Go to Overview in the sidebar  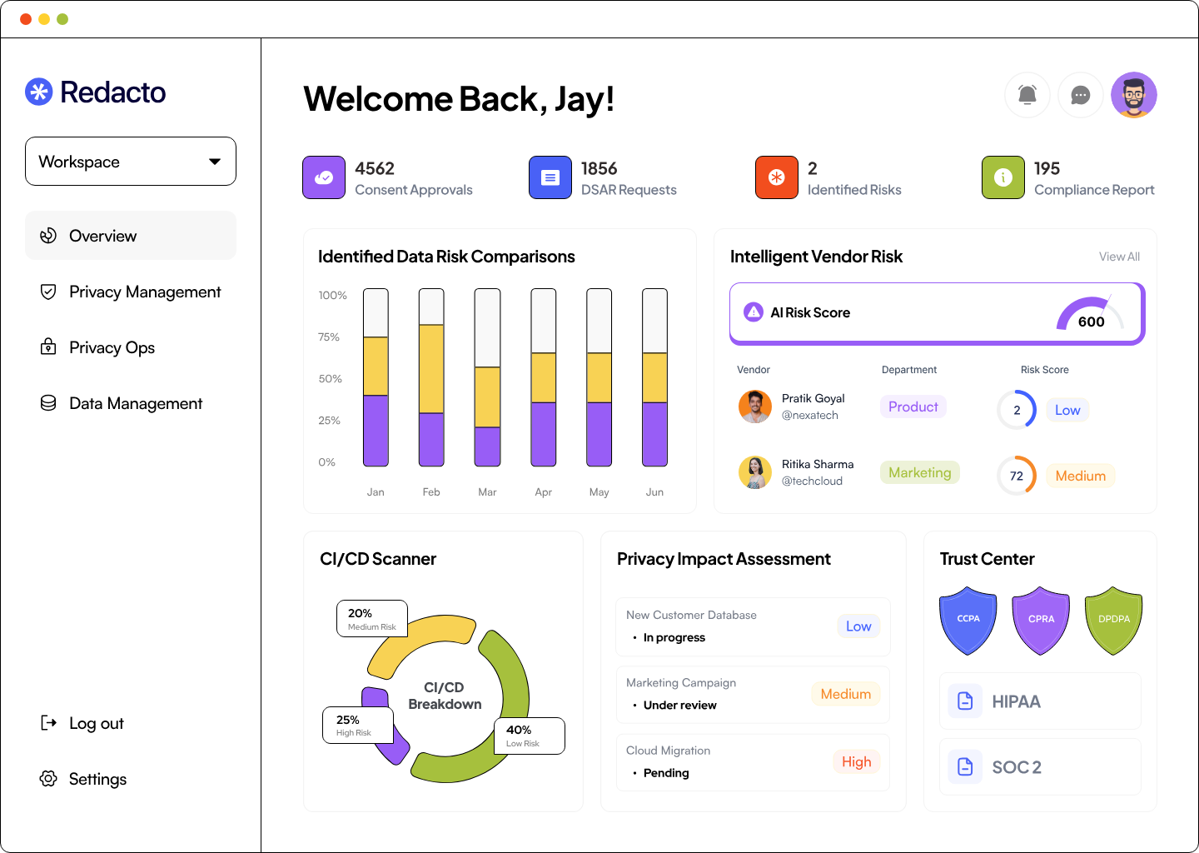pyautogui.click(x=131, y=236)
